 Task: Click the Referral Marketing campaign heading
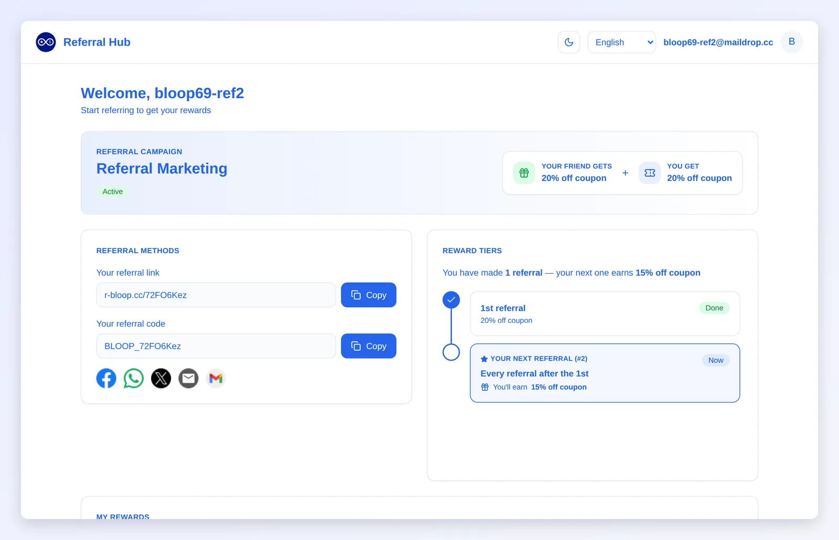(162, 168)
